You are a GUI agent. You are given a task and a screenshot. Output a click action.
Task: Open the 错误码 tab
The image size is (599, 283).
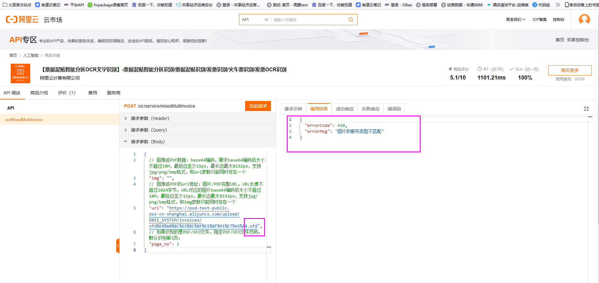[x=394, y=109]
